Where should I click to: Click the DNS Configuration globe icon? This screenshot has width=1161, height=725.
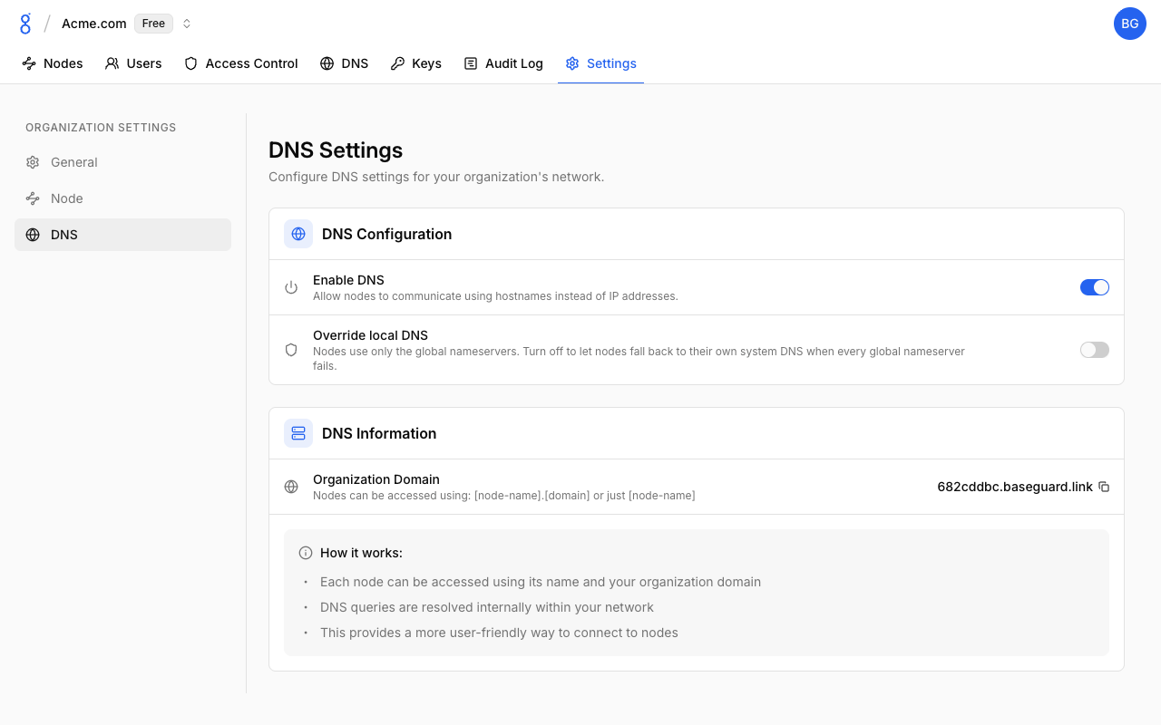[298, 234]
